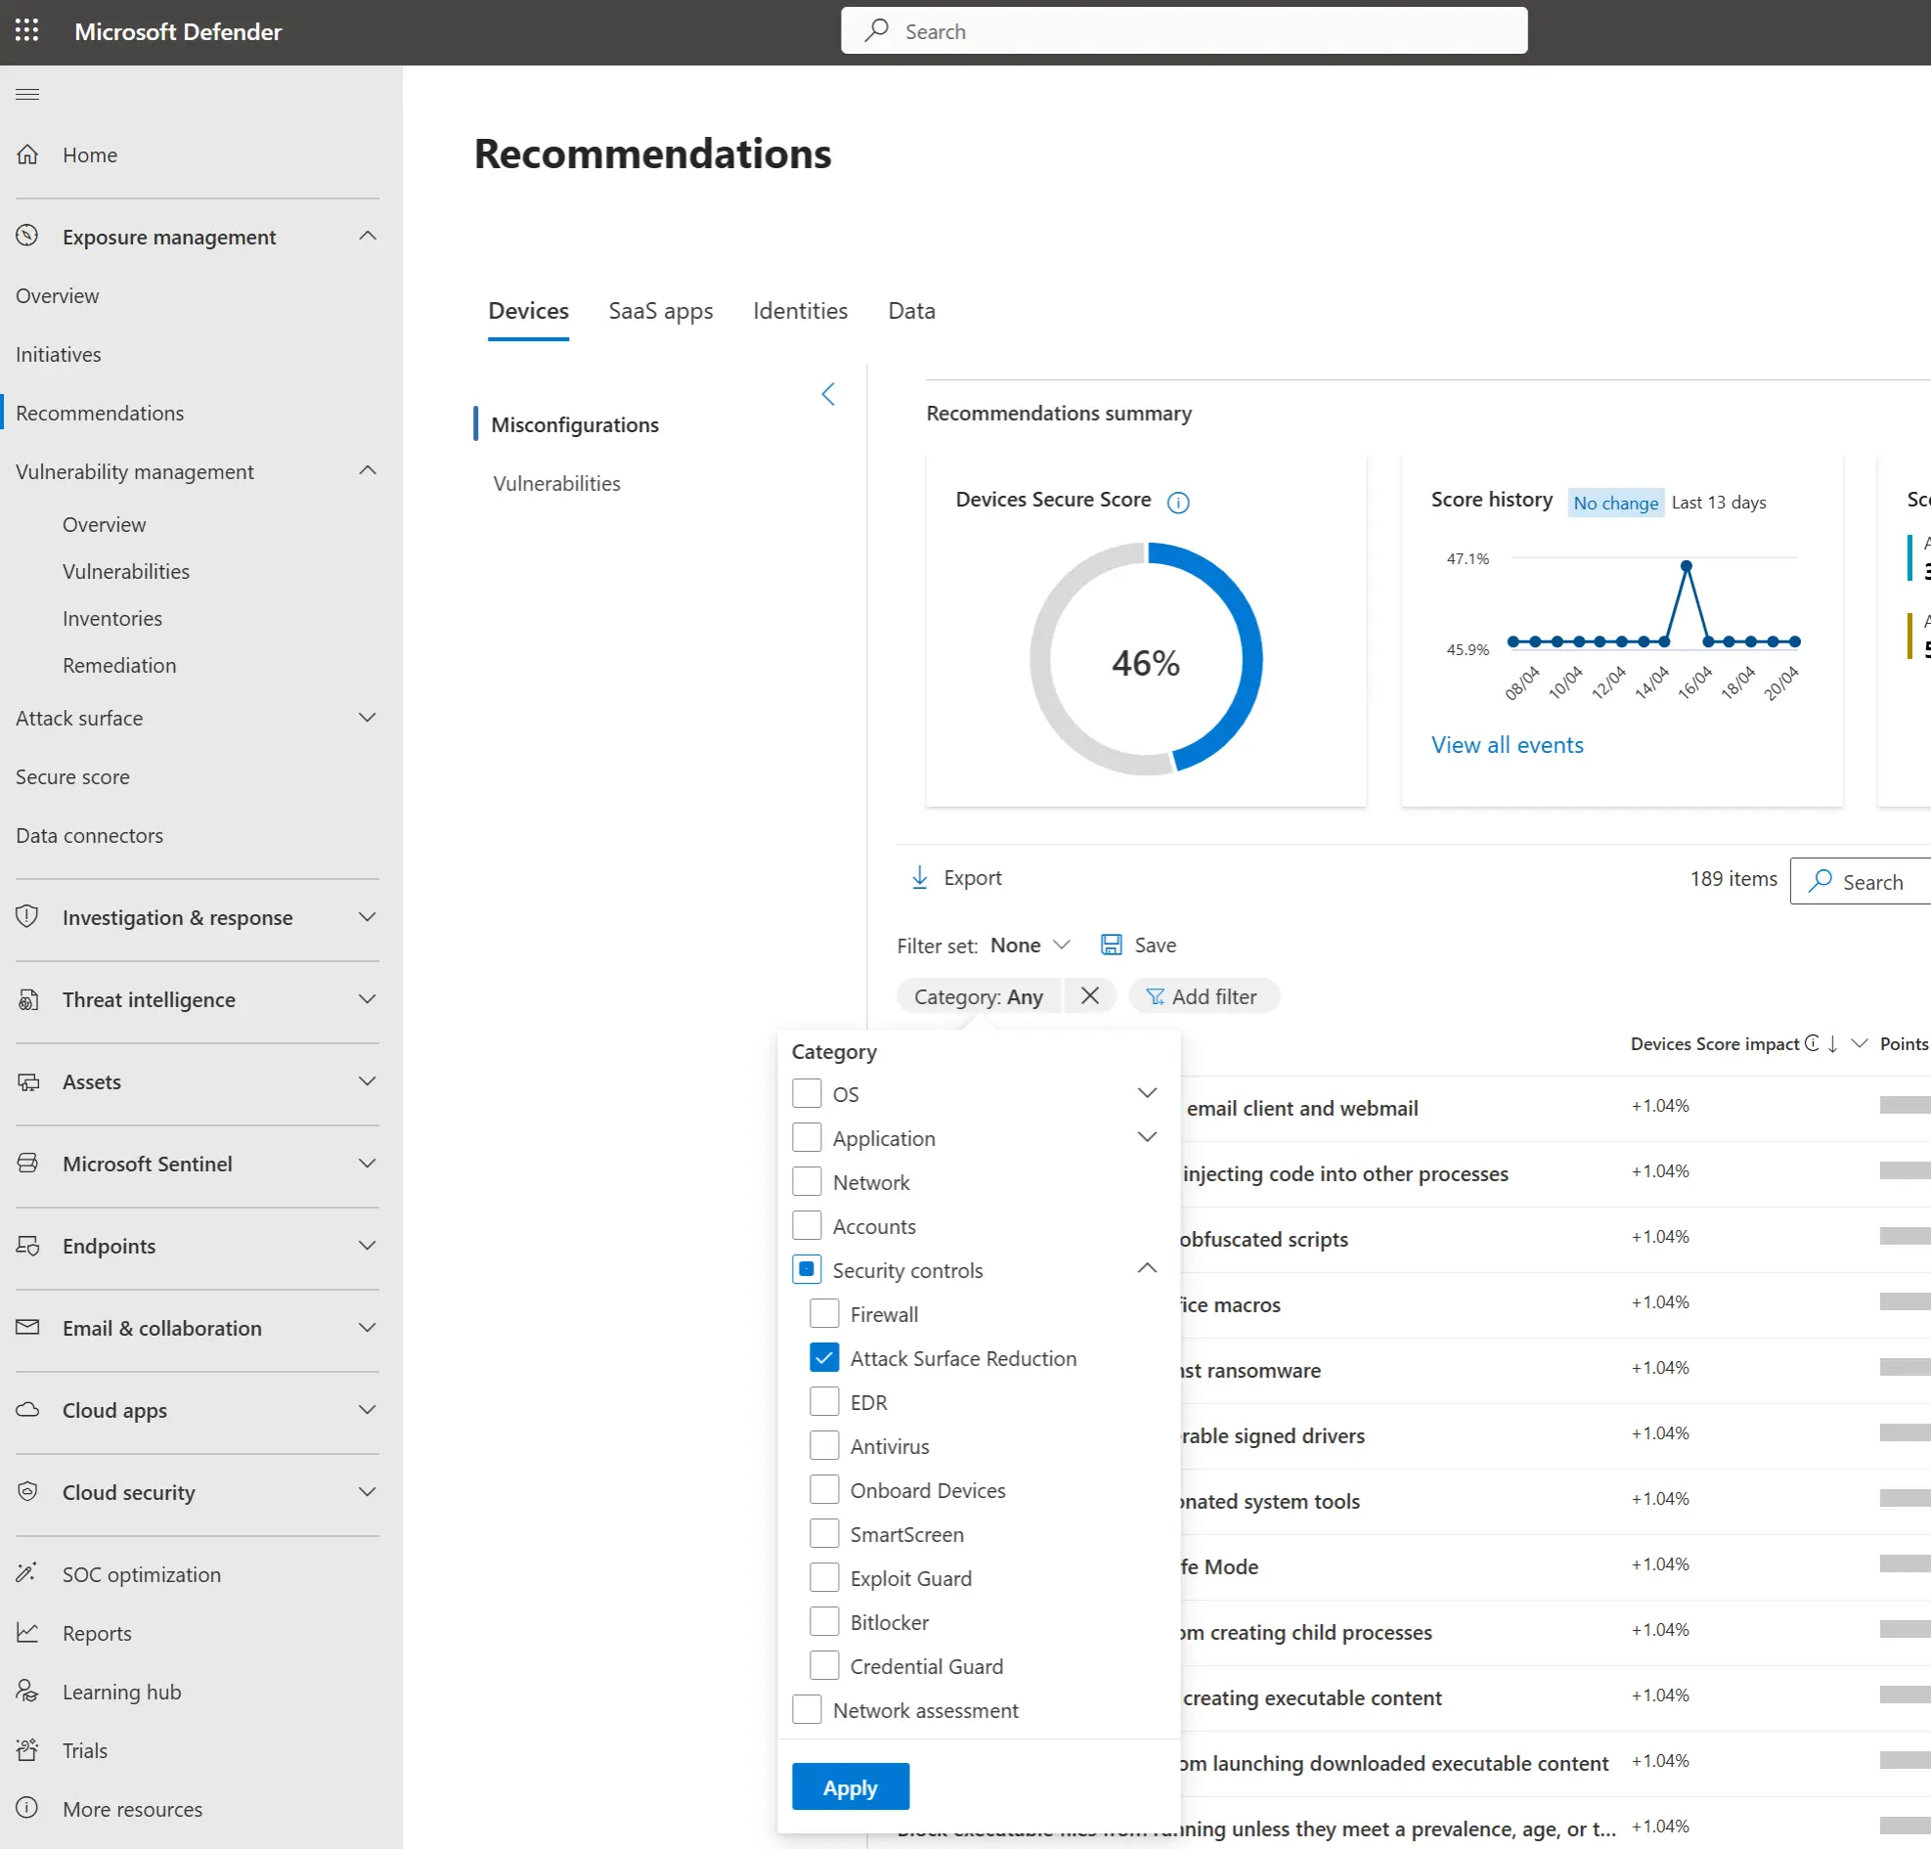Screen dimensions: 1931x1849
Task: Click the Apply filter button
Action: (x=851, y=1787)
